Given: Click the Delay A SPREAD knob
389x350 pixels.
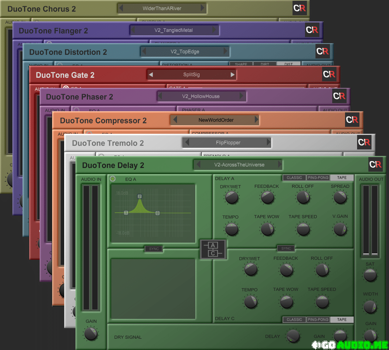Looking at the screenshot, I should click(x=340, y=198).
